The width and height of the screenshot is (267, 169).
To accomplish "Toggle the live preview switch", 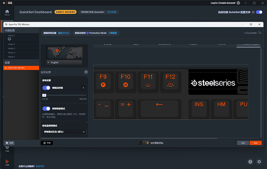I will click(x=145, y=143).
